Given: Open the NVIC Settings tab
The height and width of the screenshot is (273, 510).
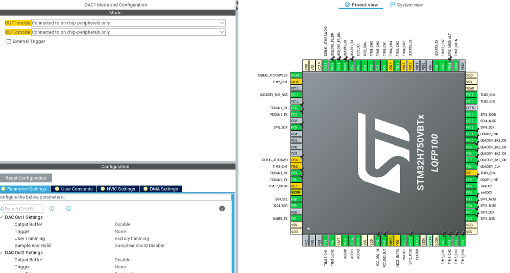Looking at the screenshot, I should coord(118,189).
